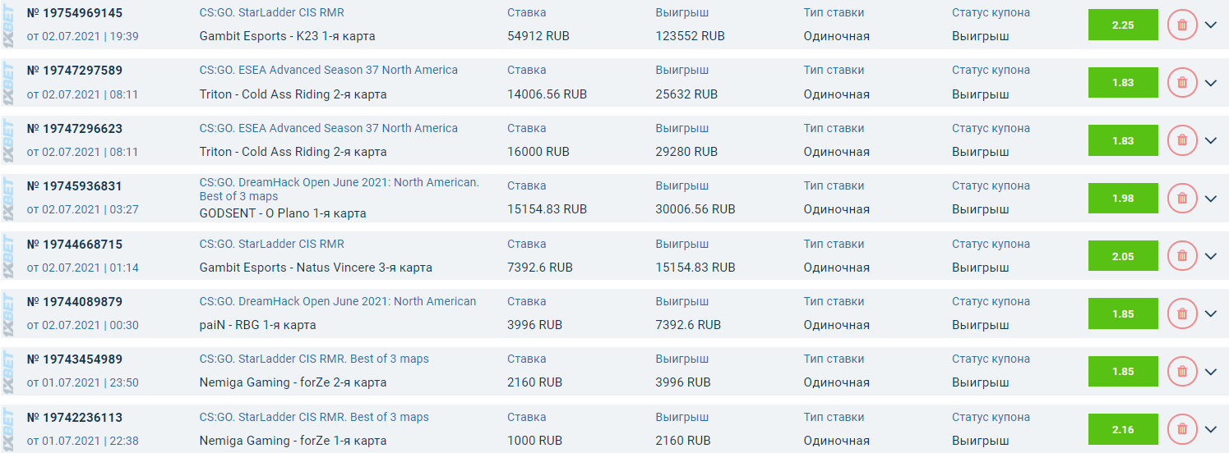Expand details of coupon № 19754969145
Image resolution: width=1229 pixels, height=453 pixels.
point(1210,25)
